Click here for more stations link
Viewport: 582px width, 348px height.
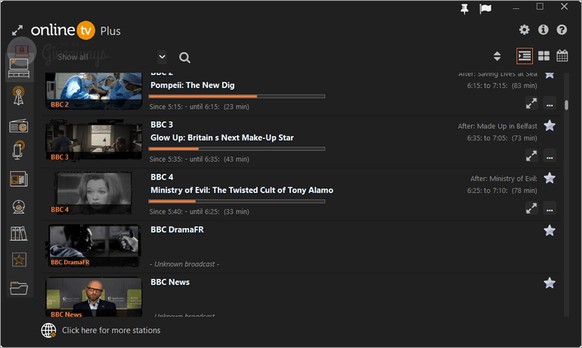click(x=111, y=330)
